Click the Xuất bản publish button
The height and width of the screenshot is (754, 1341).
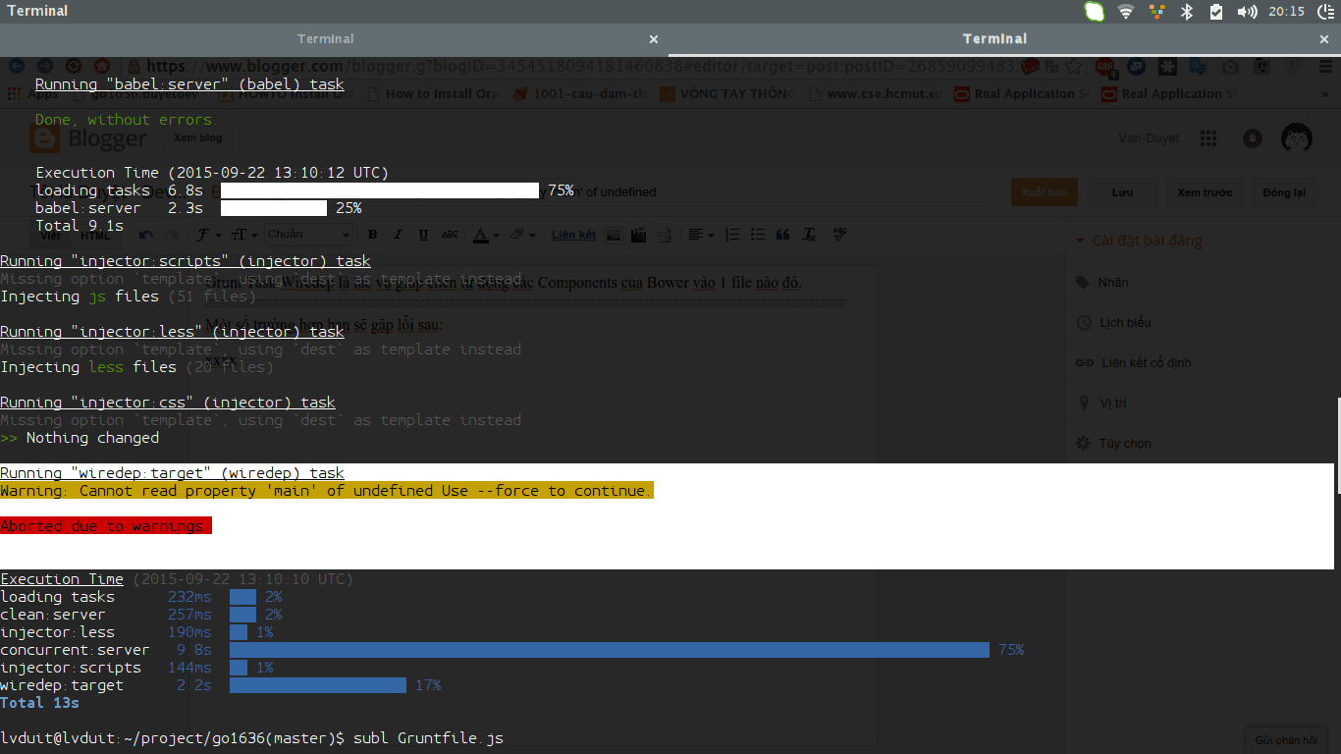click(x=1044, y=191)
